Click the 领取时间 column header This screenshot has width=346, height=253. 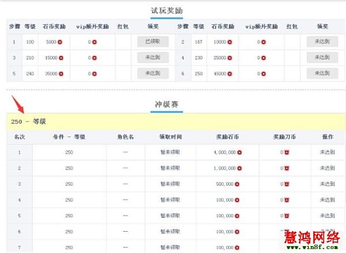(170, 137)
